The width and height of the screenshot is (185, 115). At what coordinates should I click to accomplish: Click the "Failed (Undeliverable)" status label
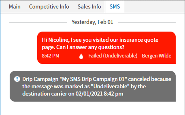click(x=113, y=56)
